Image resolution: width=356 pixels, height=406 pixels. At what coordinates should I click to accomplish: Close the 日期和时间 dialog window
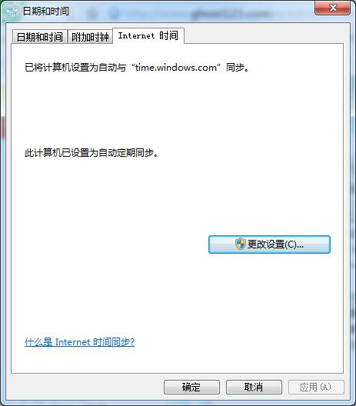coord(332,8)
